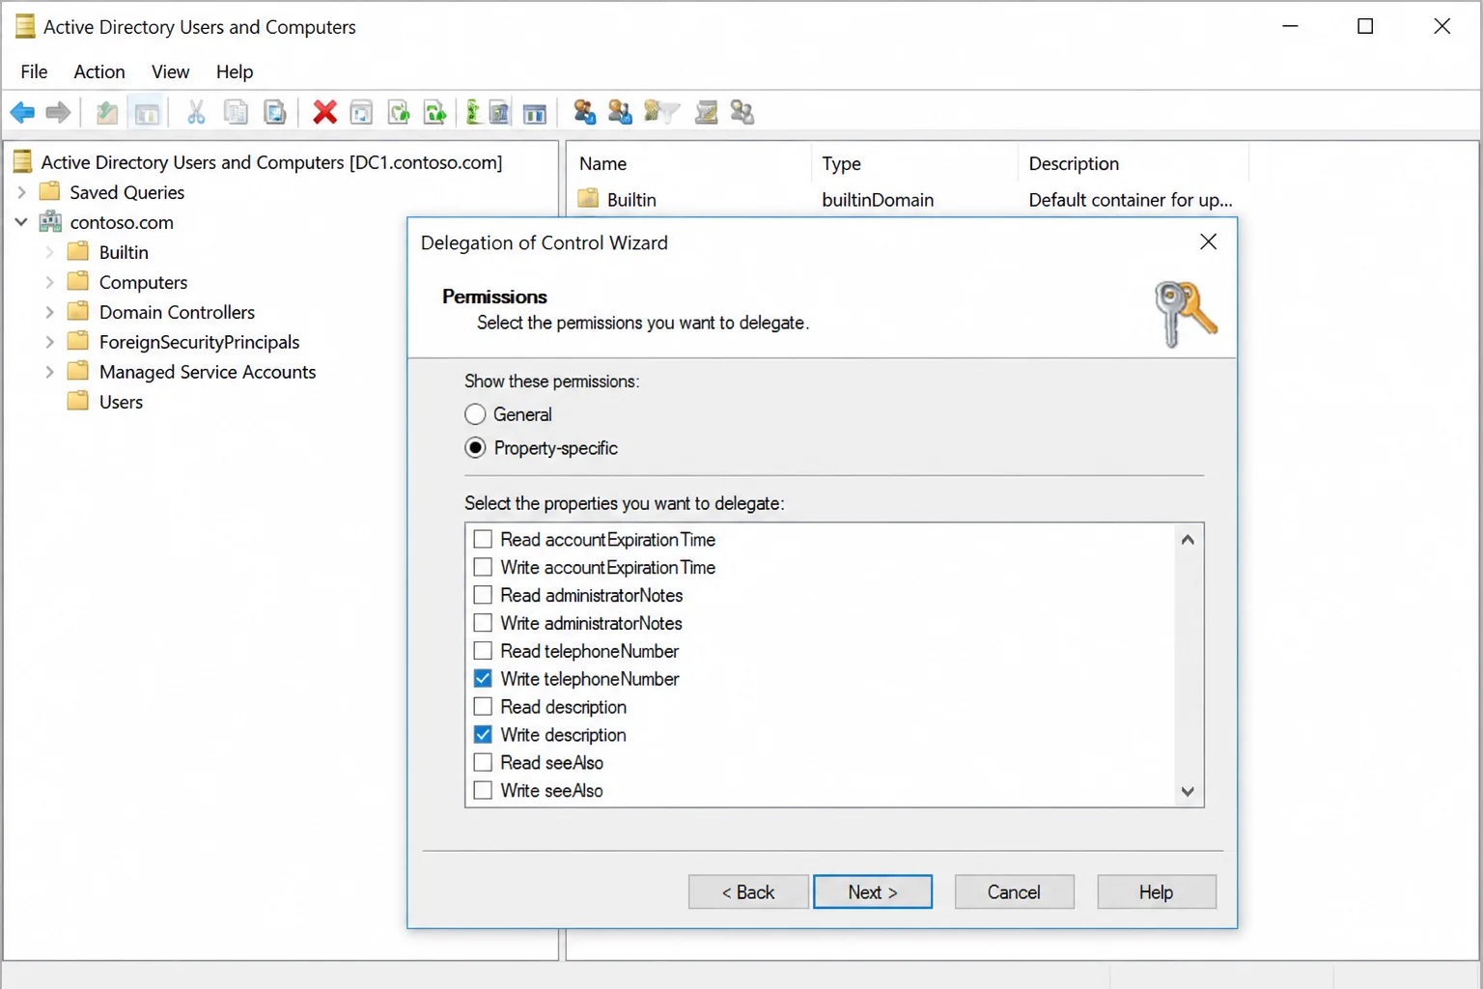The width and height of the screenshot is (1483, 989).
Task: Click the create new user icon
Action: 584,113
